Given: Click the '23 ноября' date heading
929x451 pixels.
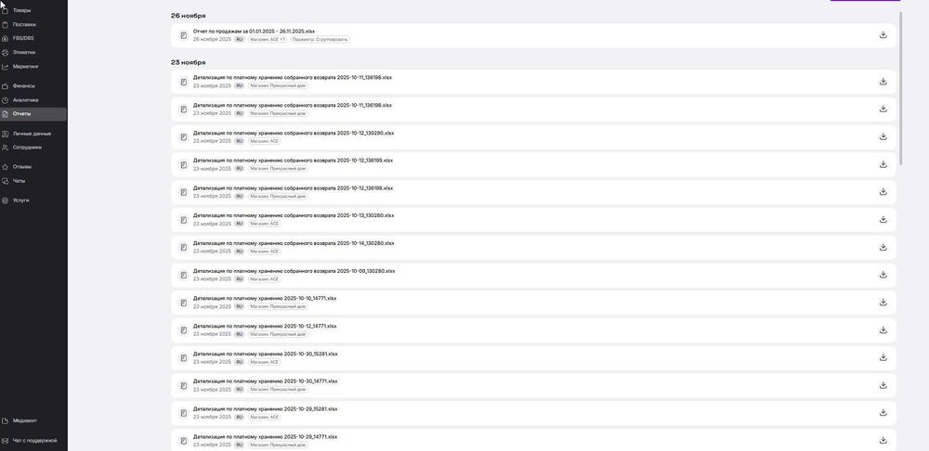Looking at the screenshot, I should click(x=189, y=63).
